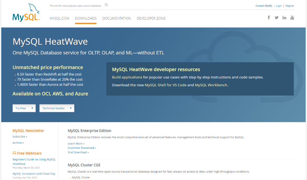The image size is (307, 180).
Task: Follow the MySQL Workbench link
Action: 211,85
